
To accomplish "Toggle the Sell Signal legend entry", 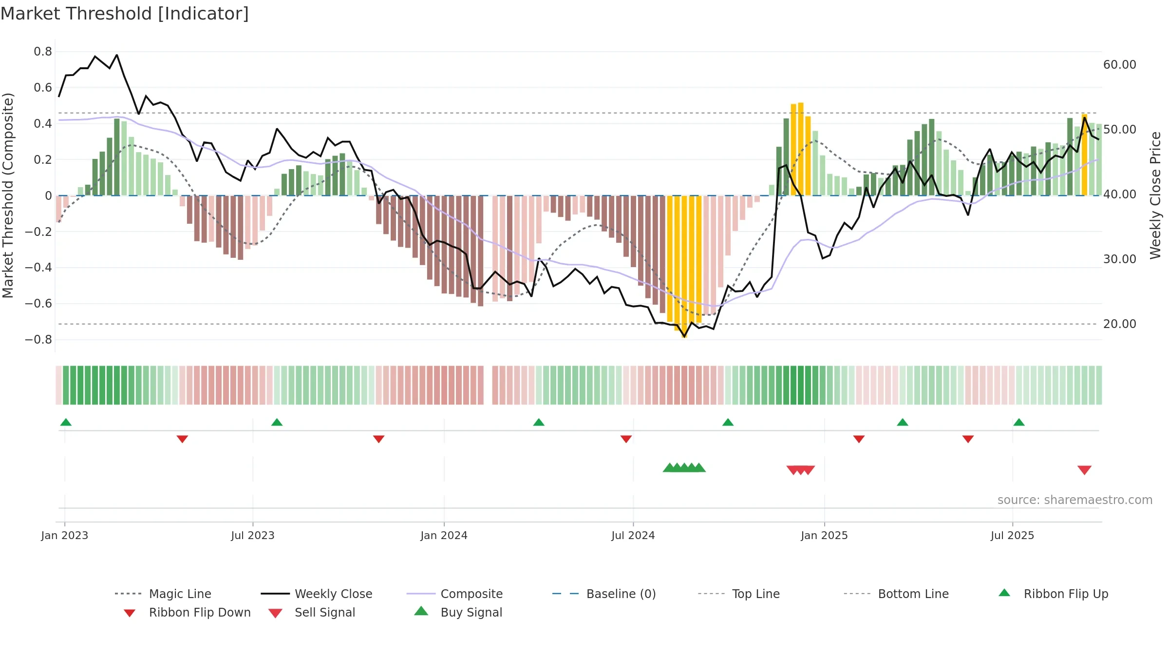I will [312, 612].
